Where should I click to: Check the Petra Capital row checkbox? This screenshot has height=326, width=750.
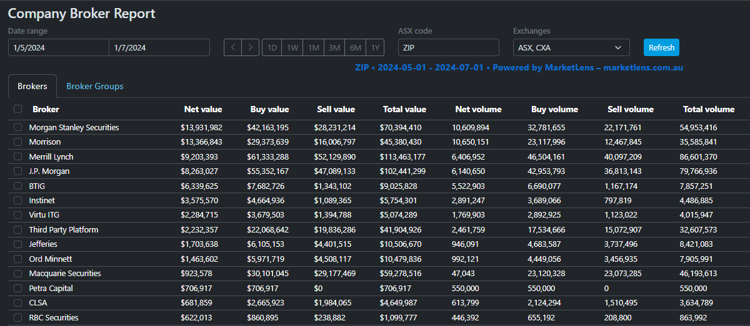(x=17, y=289)
